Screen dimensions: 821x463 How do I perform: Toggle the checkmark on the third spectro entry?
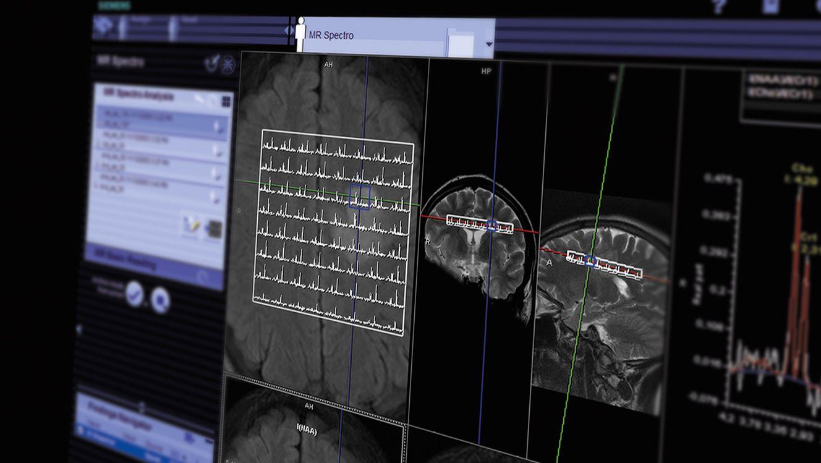click(218, 175)
